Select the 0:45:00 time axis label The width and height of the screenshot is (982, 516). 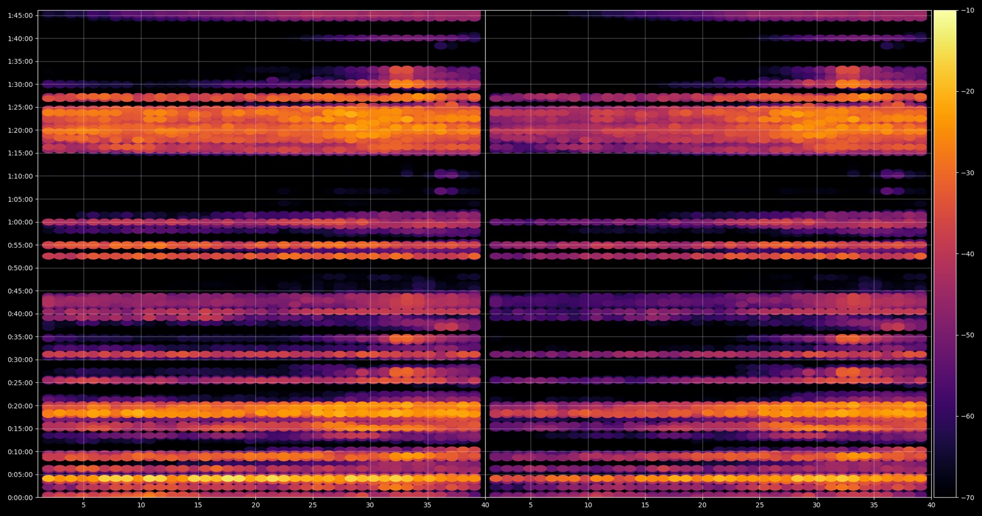[20, 291]
